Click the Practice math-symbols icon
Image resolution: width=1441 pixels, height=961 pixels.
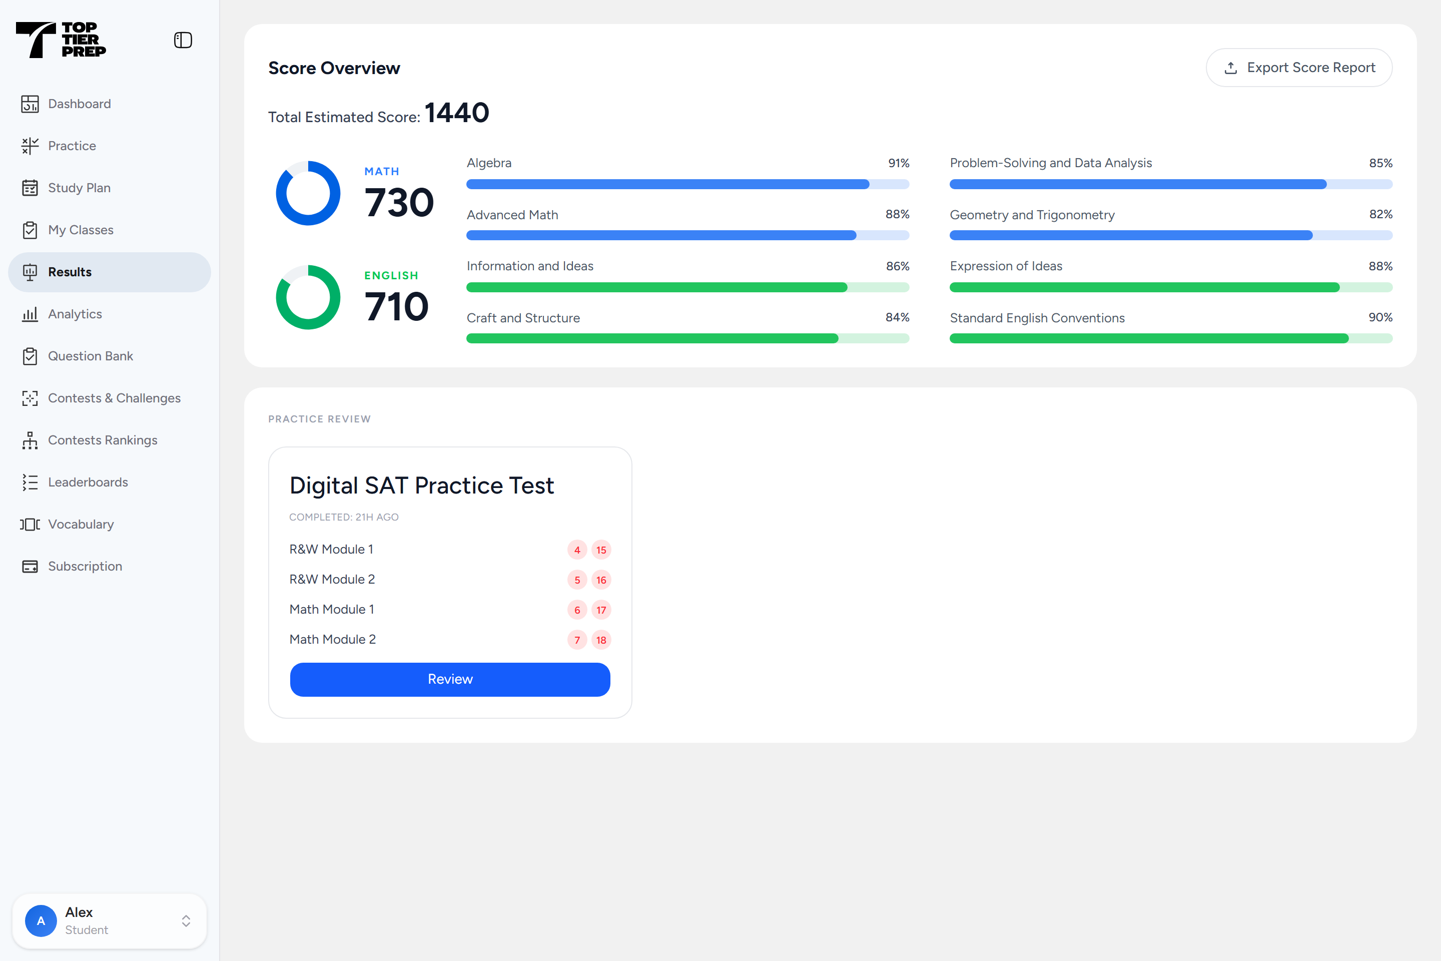[x=30, y=146]
